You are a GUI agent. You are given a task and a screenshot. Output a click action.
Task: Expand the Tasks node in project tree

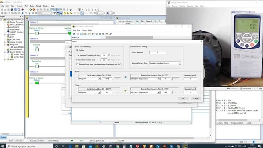pyautogui.click(x=5, y=35)
